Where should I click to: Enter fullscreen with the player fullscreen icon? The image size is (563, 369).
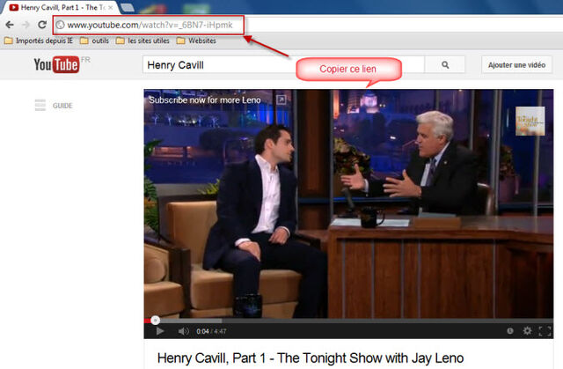[545, 331]
